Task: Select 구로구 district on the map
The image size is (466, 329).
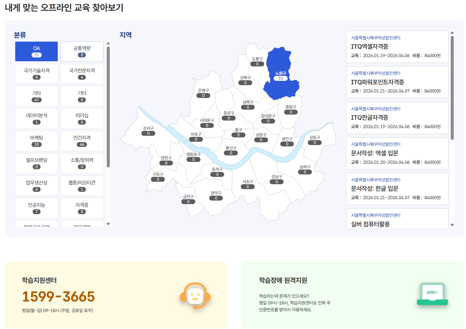Action: point(158,177)
